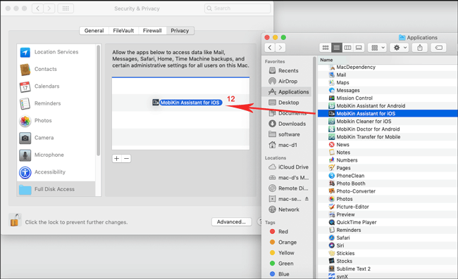Screen dimensions: 458x279
Task: Go forward in Security & Privacy window
Action: click(x=49, y=8)
